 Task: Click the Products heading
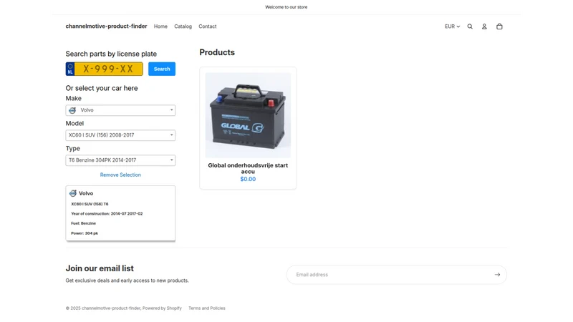pyautogui.click(x=217, y=52)
